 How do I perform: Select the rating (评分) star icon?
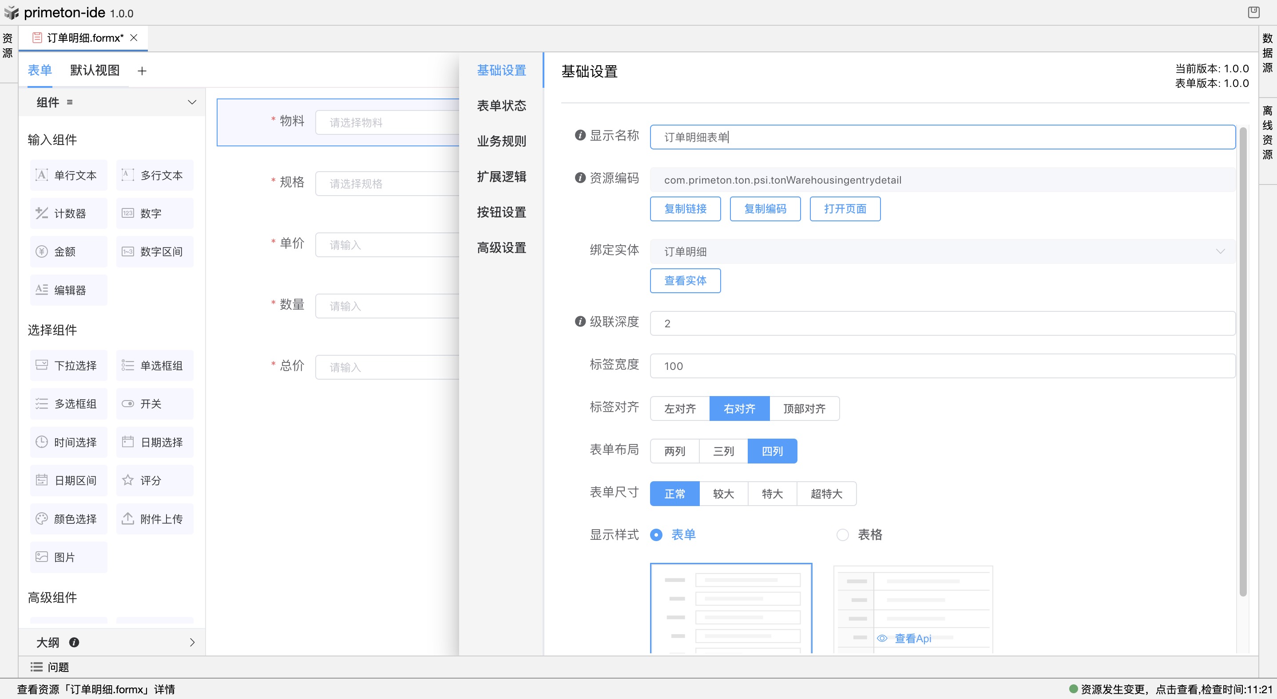coord(128,480)
